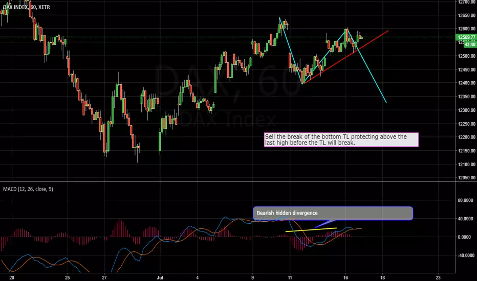The height and width of the screenshot is (281, 477).
Task: Click the 12100.00 price axis label
Action: point(467,165)
